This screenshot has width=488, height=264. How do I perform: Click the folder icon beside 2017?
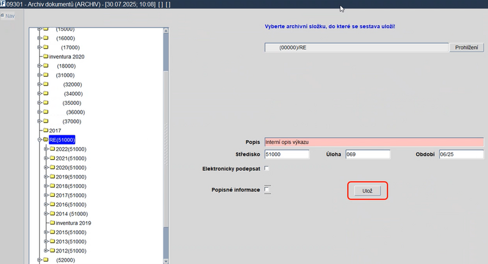[x=46, y=130]
